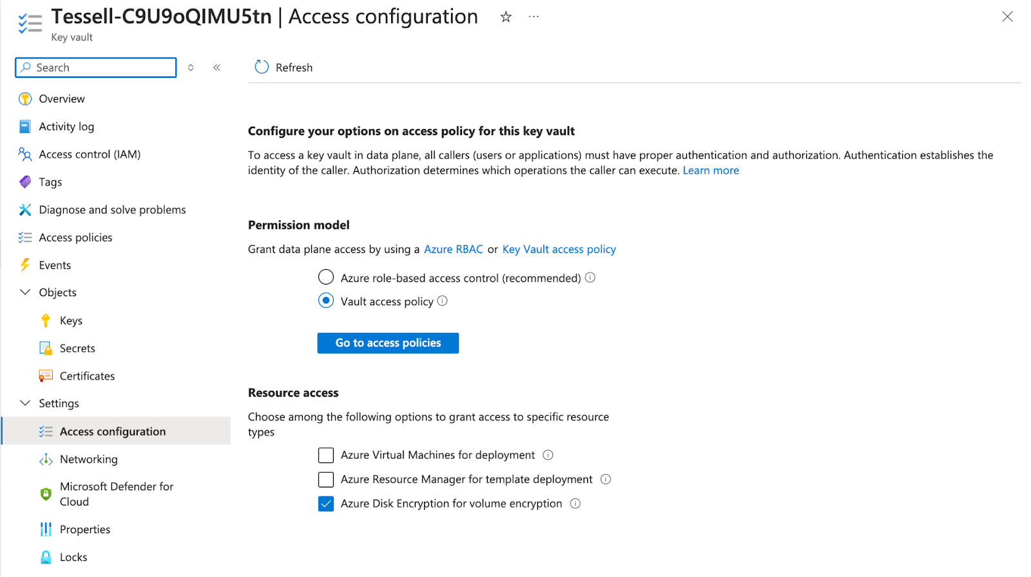Image resolution: width=1031 pixels, height=577 pixels.
Task: Click the Microsoft Defender shield icon
Action: click(x=46, y=494)
